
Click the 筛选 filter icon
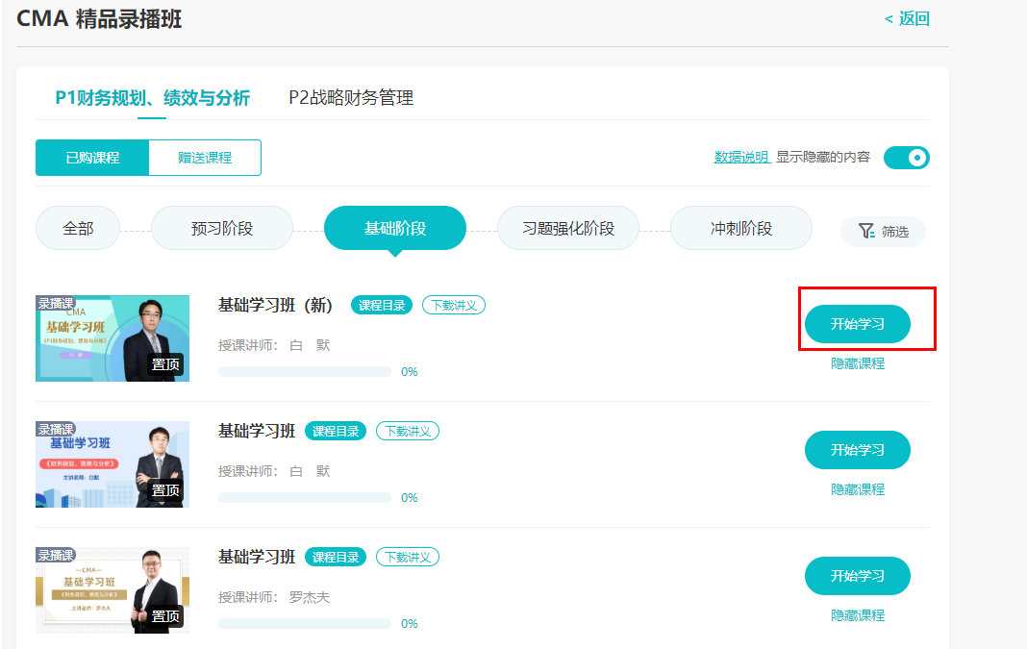pos(866,231)
